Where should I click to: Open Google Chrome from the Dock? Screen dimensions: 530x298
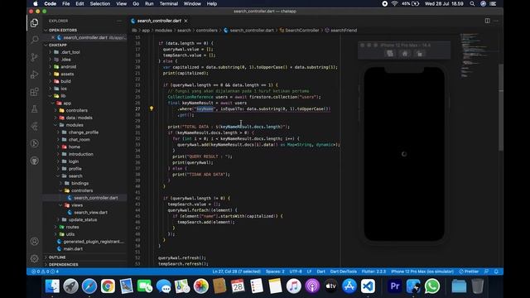click(108, 286)
